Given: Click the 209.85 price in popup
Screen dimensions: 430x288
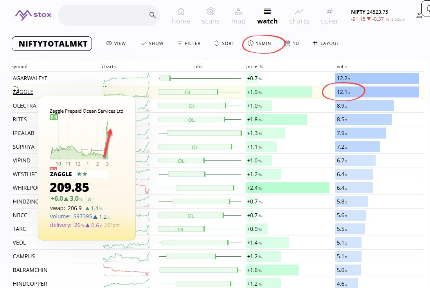Looking at the screenshot, I should tap(69, 187).
